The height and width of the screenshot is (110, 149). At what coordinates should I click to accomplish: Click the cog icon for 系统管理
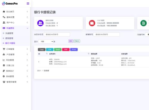pyautogui.click(x=4, y=76)
